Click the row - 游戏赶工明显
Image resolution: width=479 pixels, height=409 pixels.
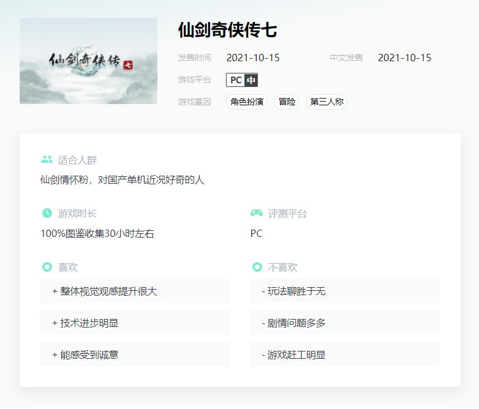(x=345, y=355)
